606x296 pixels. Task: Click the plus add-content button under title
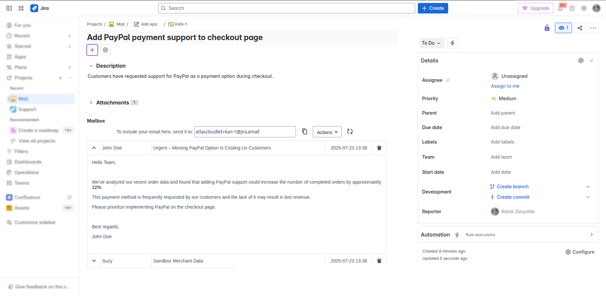tap(92, 50)
